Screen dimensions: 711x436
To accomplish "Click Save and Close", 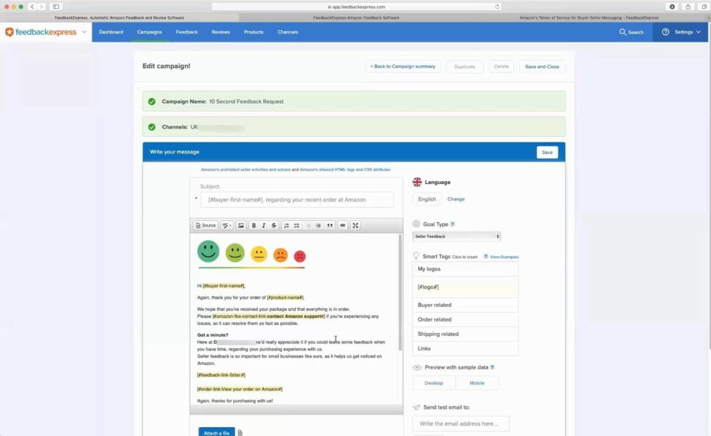I will [x=542, y=67].
